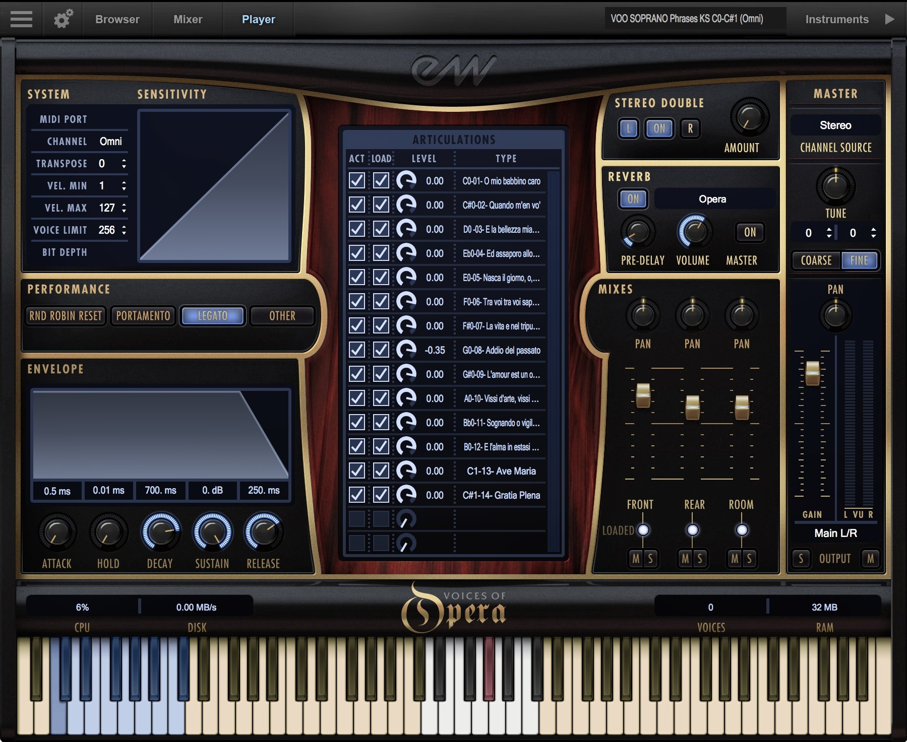Click the envelope Release knob
Viewport: 907px width, 742px height.
point(263,531)
